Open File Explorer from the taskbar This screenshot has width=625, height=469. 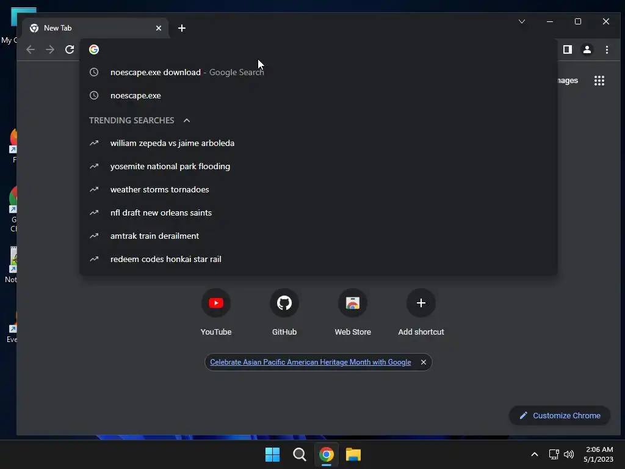(x=353, y=454)
